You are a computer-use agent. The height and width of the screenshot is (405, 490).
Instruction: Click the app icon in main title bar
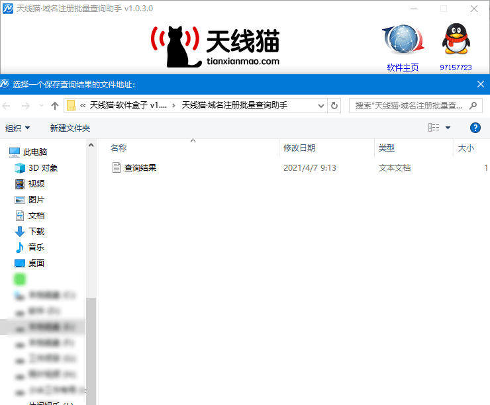(x=8, y=9)
